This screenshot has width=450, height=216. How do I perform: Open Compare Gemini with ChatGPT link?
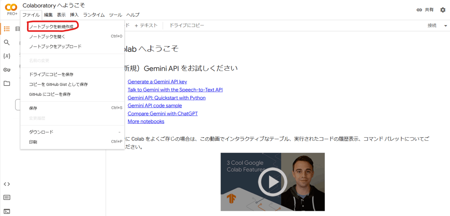163,113
